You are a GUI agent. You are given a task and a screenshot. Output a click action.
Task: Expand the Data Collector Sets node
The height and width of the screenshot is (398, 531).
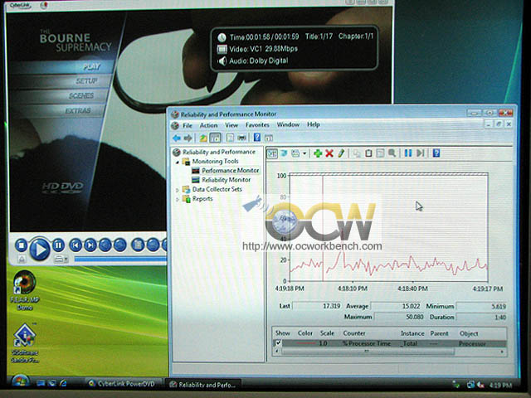[x=177, y=190]
